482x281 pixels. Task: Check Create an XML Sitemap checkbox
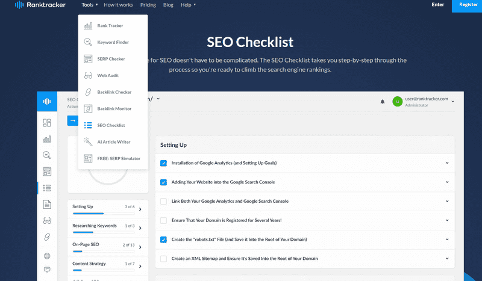164,258
